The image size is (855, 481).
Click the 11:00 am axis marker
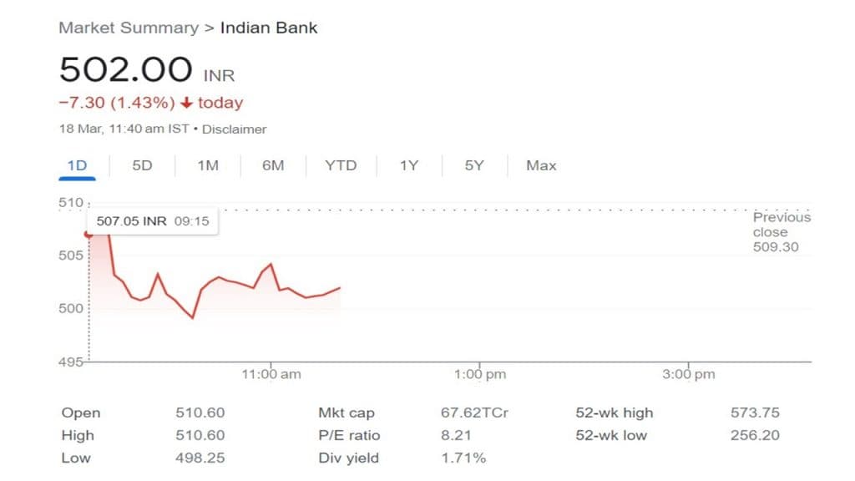[x=271, y=374]
